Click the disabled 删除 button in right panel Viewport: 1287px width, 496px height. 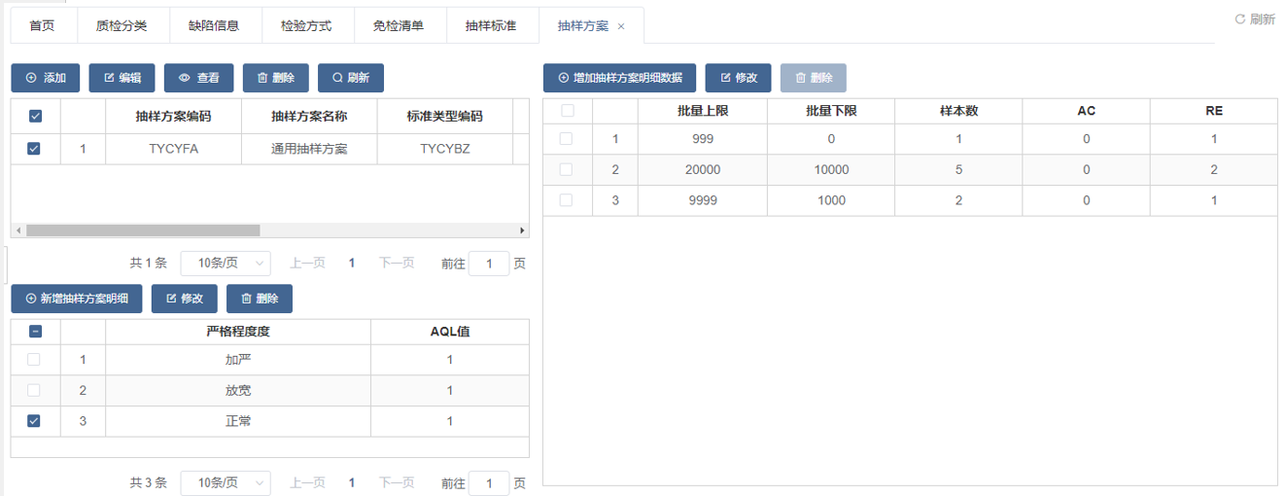(814, 78)
